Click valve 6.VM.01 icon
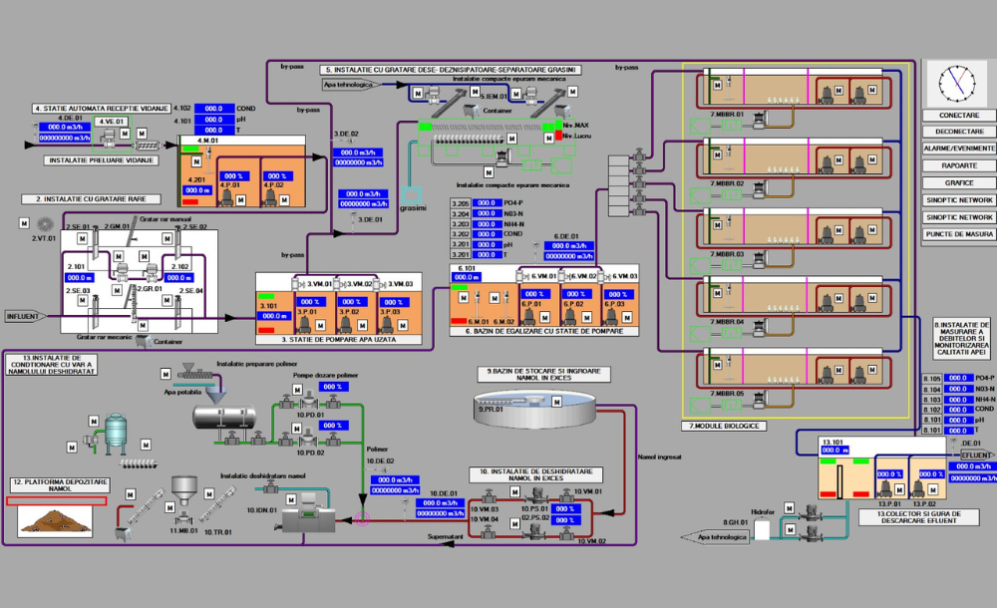The width and height of the screenshot is (997, 608). click(x=522, y=277)
